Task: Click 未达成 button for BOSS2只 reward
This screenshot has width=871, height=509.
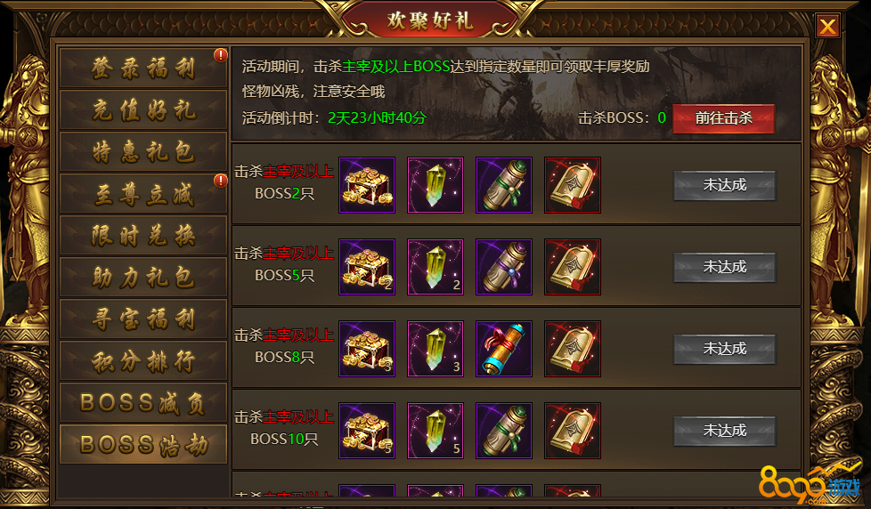Action: 724,185
